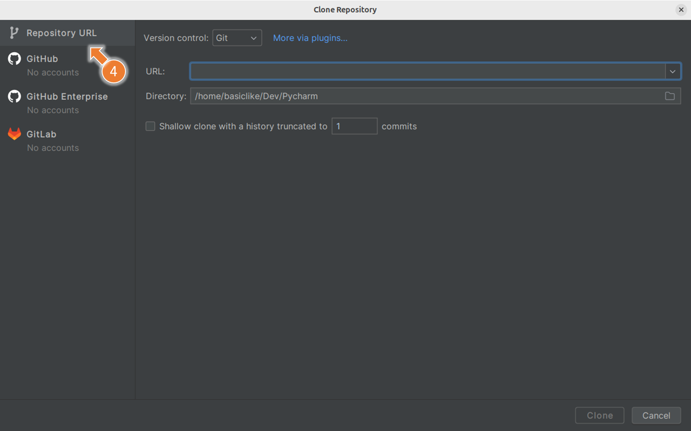Screen dimensions: 691x431
Task: Click the Clone button
Action: (x=600, y=415)
